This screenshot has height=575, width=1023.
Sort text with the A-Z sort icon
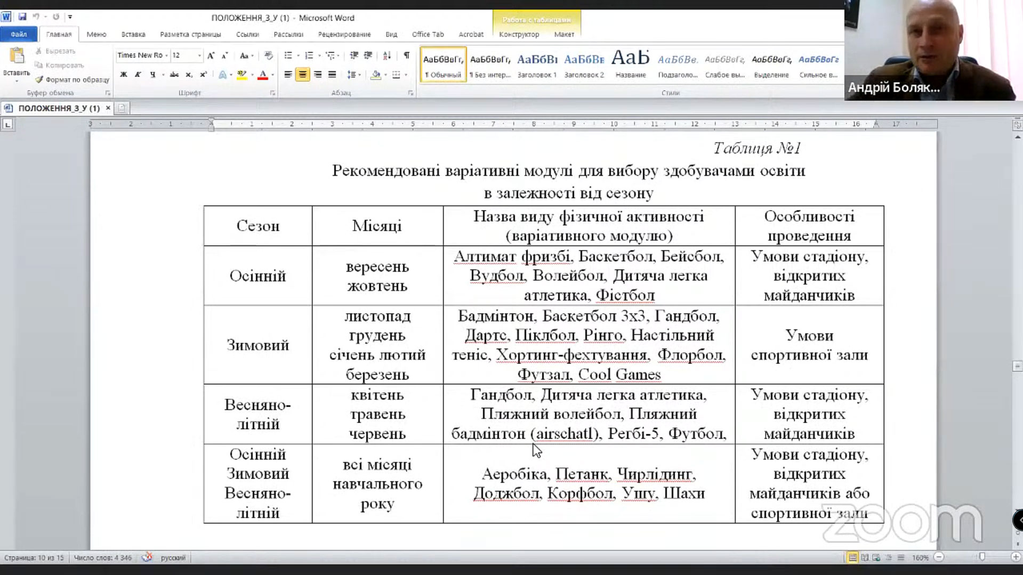click(x=387, y=55)
